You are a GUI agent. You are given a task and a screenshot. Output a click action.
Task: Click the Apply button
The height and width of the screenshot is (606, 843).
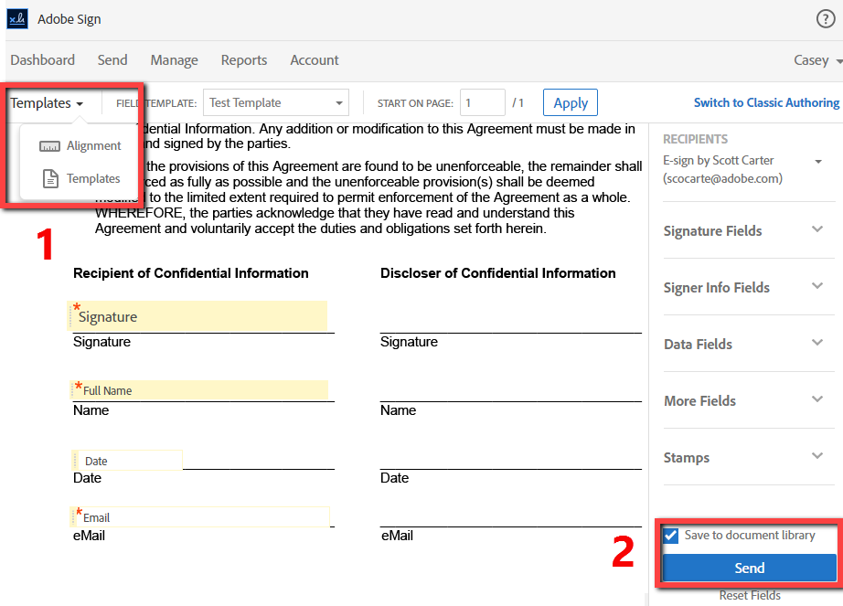pos(571,102)
